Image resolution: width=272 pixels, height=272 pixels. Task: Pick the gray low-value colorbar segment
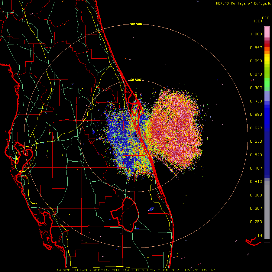267,210
